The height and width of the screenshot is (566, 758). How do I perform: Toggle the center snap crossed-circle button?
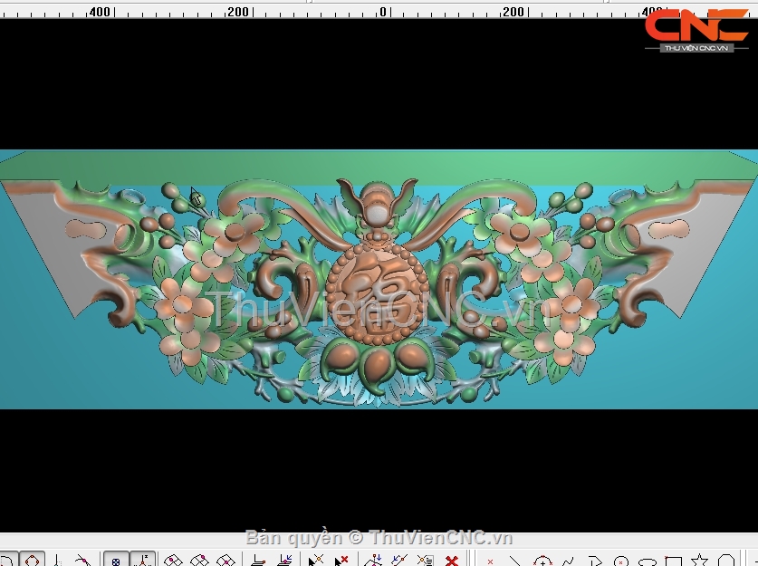coord(116,561)
